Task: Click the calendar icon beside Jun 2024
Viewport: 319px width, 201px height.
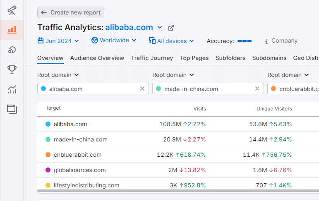Action: click(41, 41)
